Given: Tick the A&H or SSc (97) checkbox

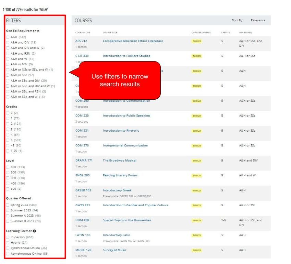Looking at the screenshot, I should pyautogui.click(x=8, y=75).
